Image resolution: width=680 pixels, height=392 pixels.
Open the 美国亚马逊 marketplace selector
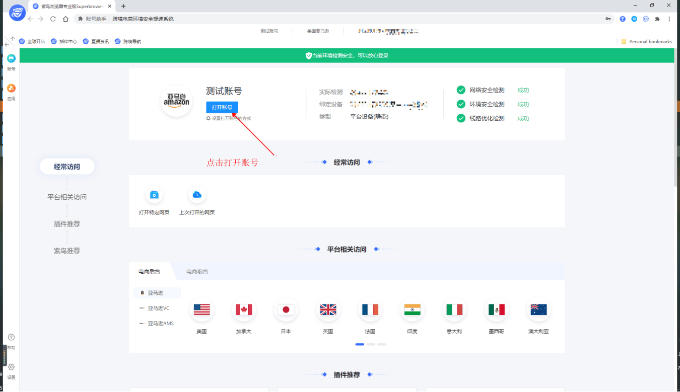tap(318, 30)
